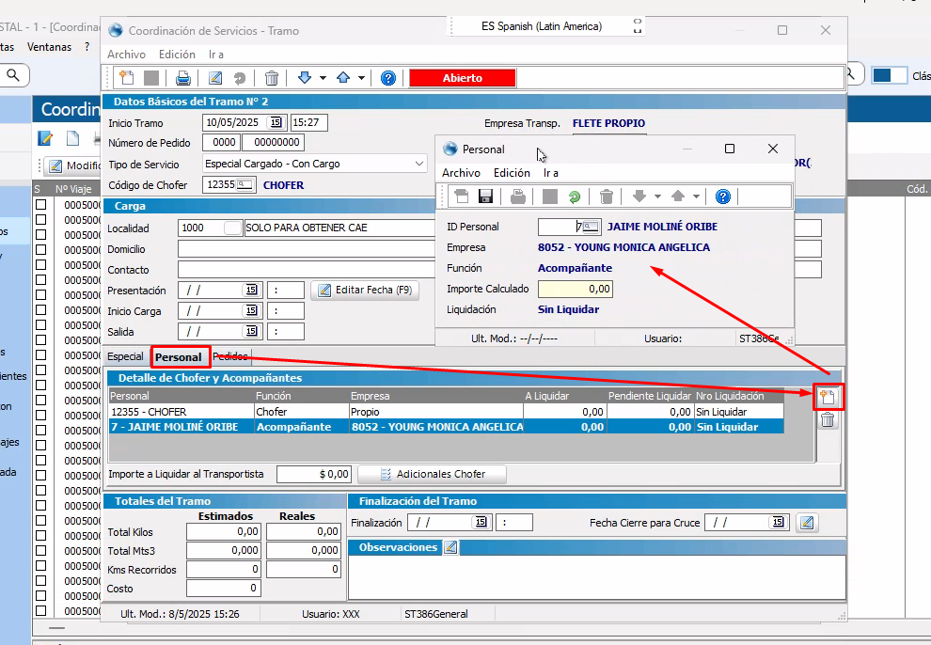Click the Adicionales Chofer button
931x645 pixels.
click(433, 474)
